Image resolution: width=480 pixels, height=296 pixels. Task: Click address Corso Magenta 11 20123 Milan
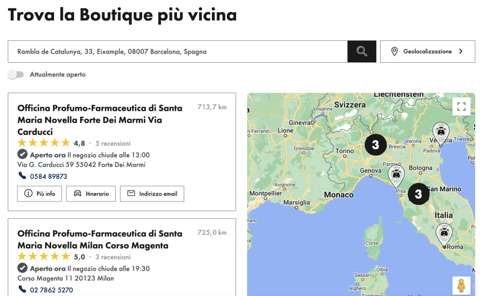pyautogui.click(x=66, y=278)
